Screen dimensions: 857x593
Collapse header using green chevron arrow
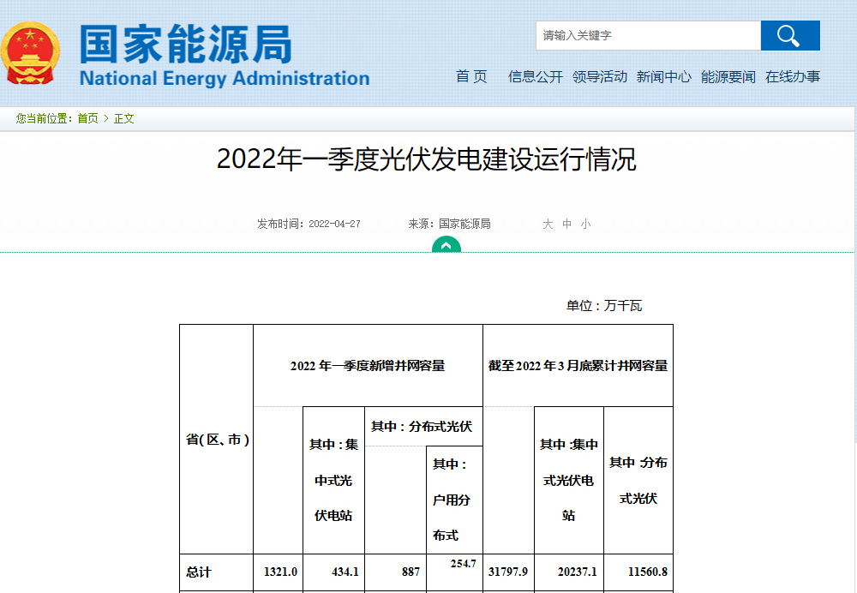[x=446, y=245]
